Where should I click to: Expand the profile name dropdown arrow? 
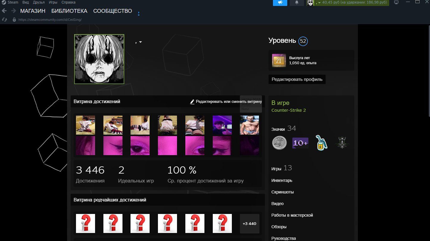coord(140,42)
